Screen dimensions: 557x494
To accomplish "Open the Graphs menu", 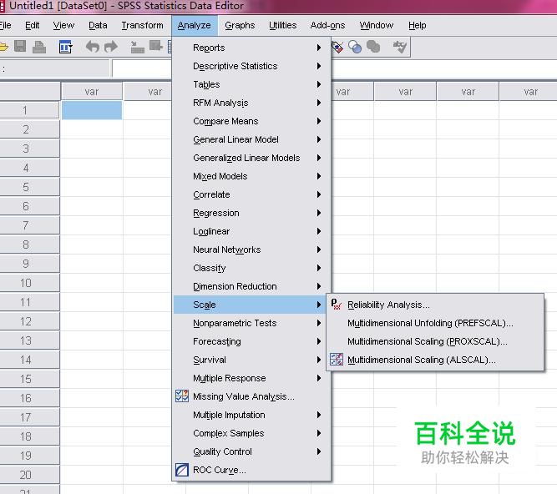I will 240,26.
